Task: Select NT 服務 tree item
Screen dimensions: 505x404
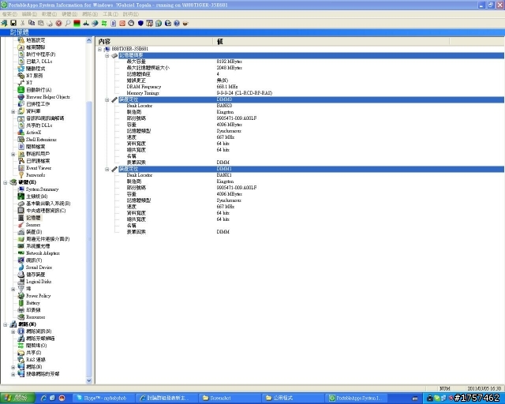Action: (35, 76)
